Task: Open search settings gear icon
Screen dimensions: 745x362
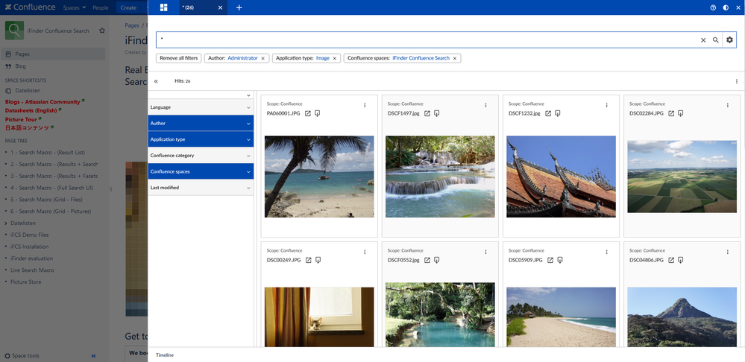Action: coord(730,40)
